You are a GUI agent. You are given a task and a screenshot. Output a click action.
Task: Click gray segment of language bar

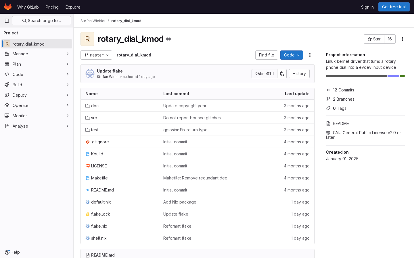pos(356,76)
